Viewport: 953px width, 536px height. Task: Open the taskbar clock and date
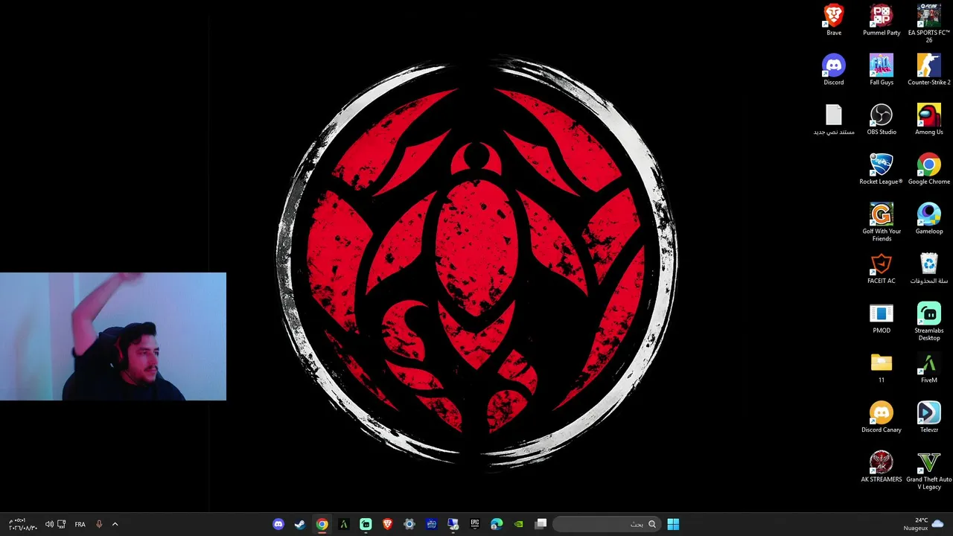(22, 524)
